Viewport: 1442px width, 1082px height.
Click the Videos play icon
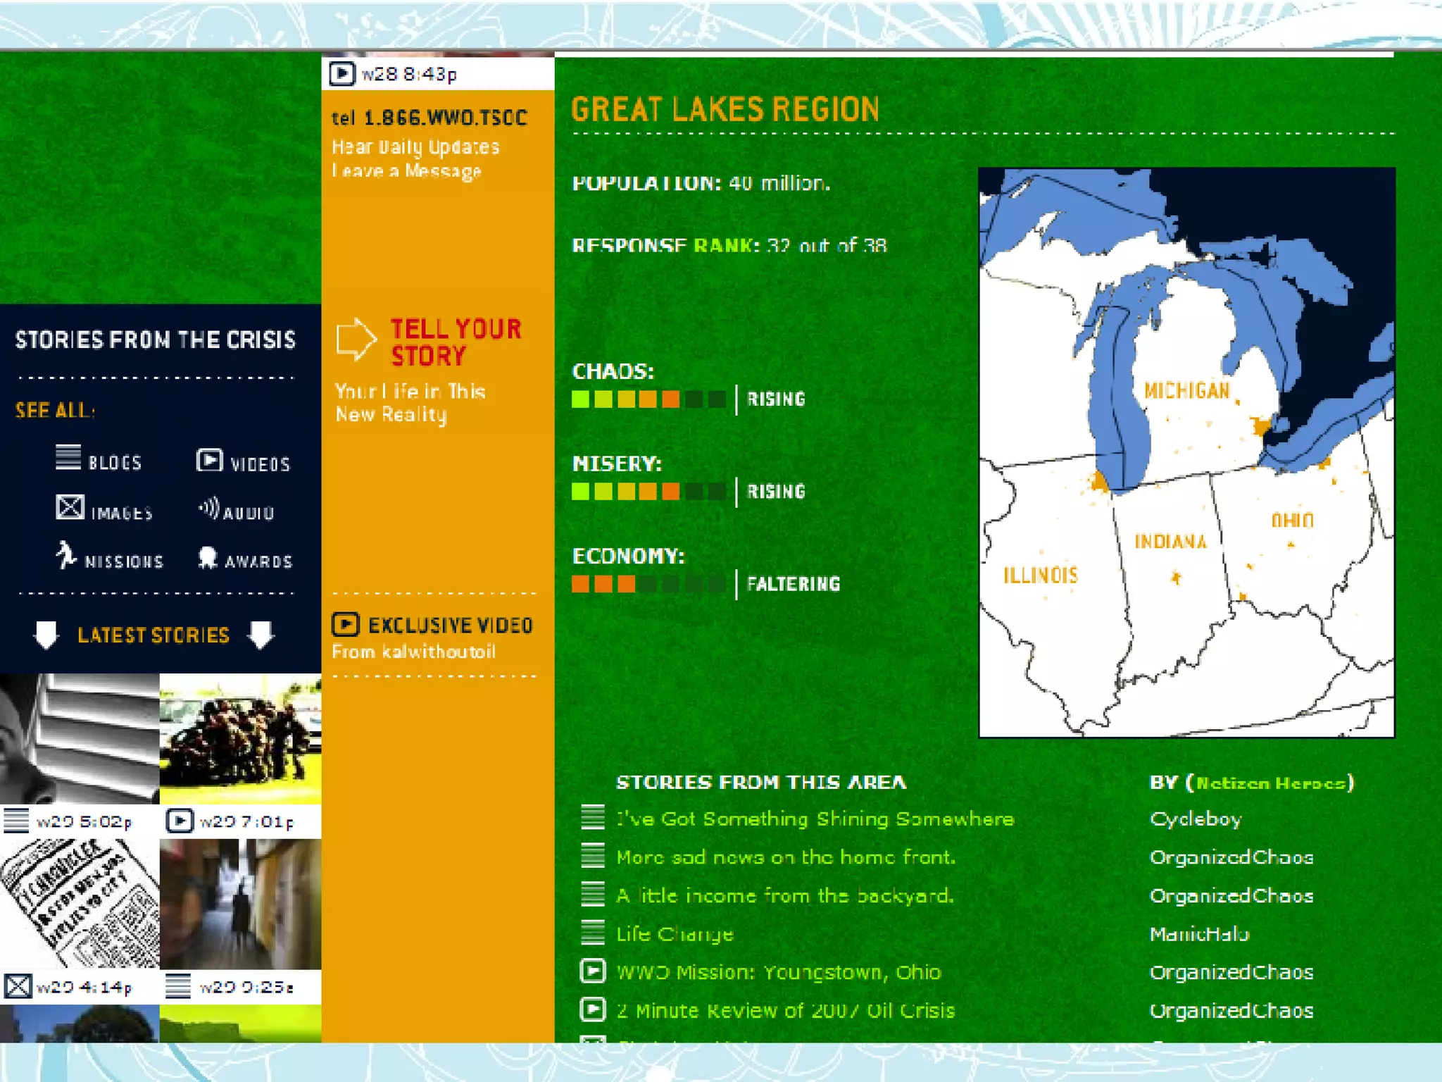pos(209,461)
